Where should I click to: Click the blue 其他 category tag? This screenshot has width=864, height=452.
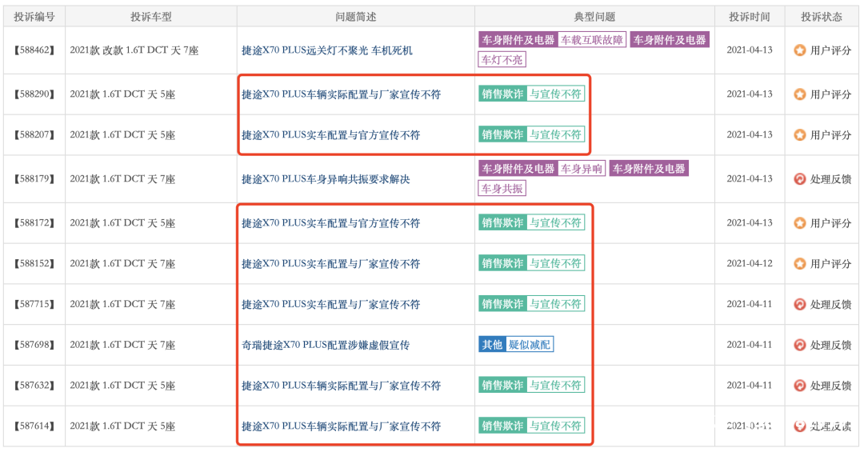492,345
